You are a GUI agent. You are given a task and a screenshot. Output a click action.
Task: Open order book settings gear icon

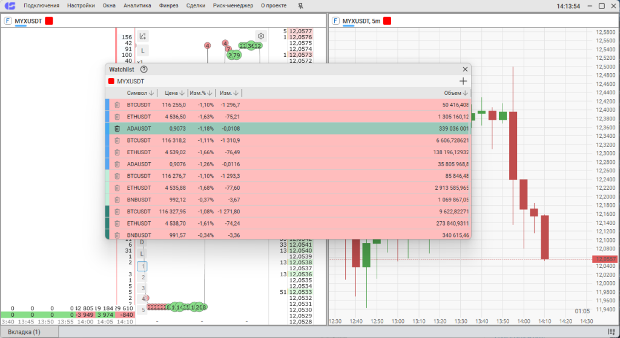261,36
